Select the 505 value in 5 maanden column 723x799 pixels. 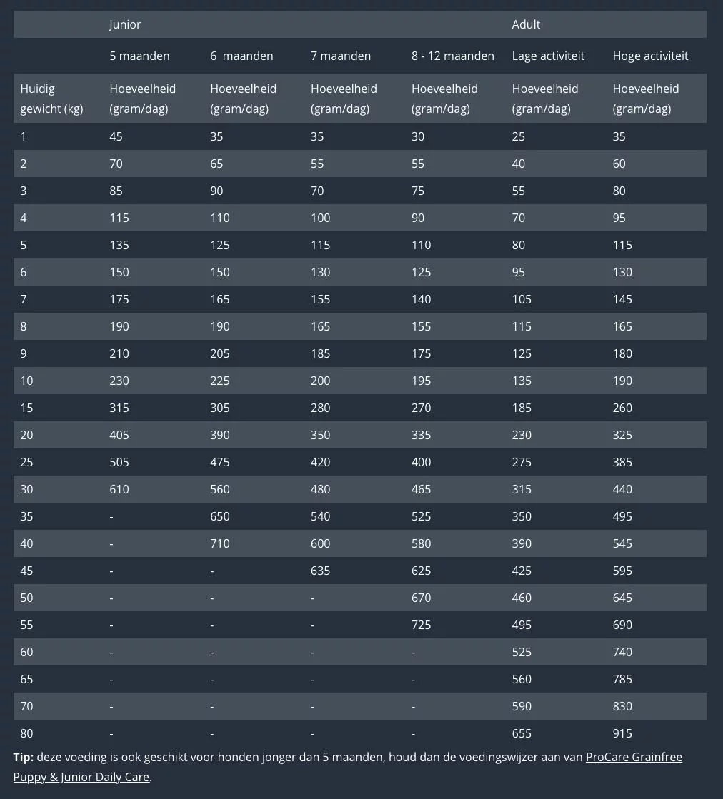tap(119, 462)
